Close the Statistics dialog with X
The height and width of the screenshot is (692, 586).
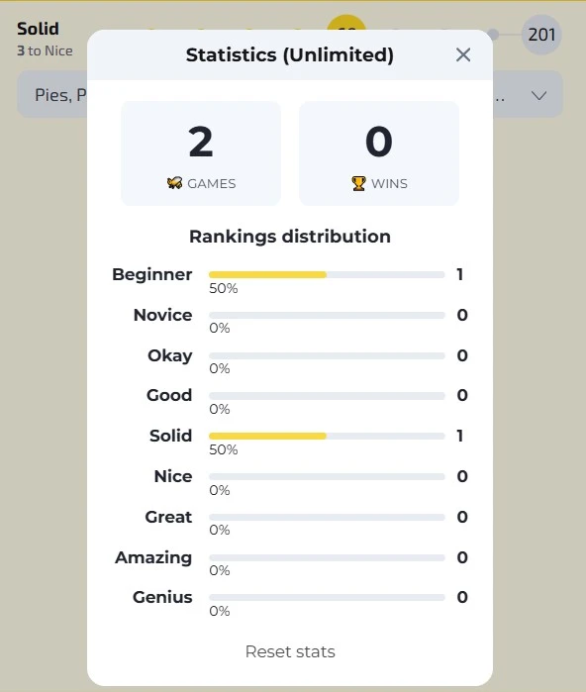pos(463,55)
